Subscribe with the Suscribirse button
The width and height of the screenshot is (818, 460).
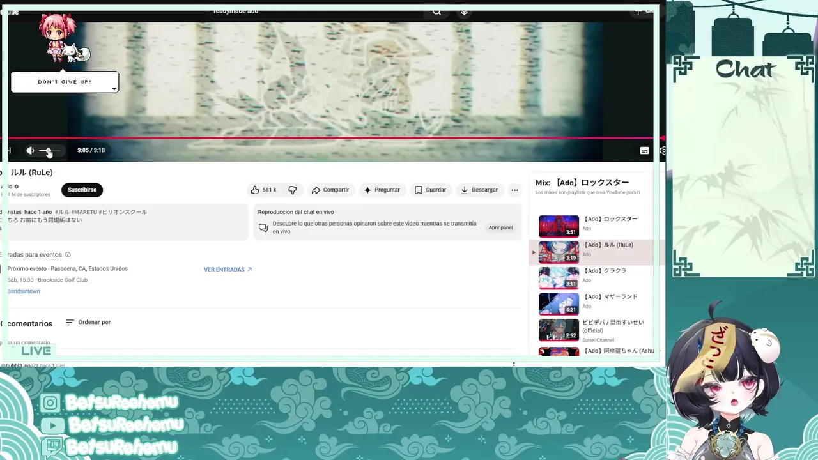pyautogui.click(x=82, y=190)
